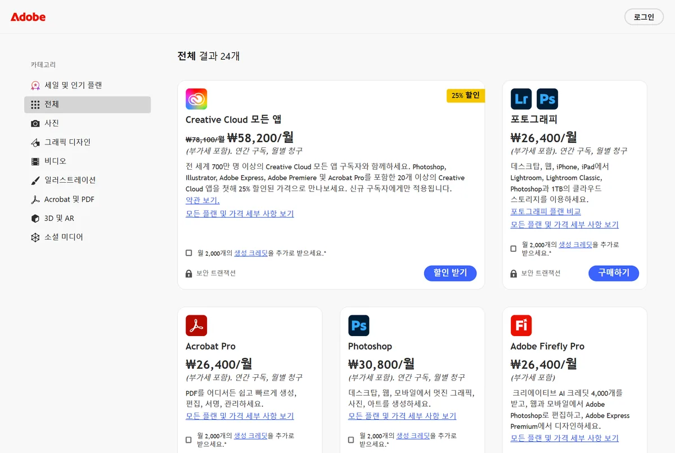Open the 약관 보기 link

pyautogui.click(x=202, y=201)
